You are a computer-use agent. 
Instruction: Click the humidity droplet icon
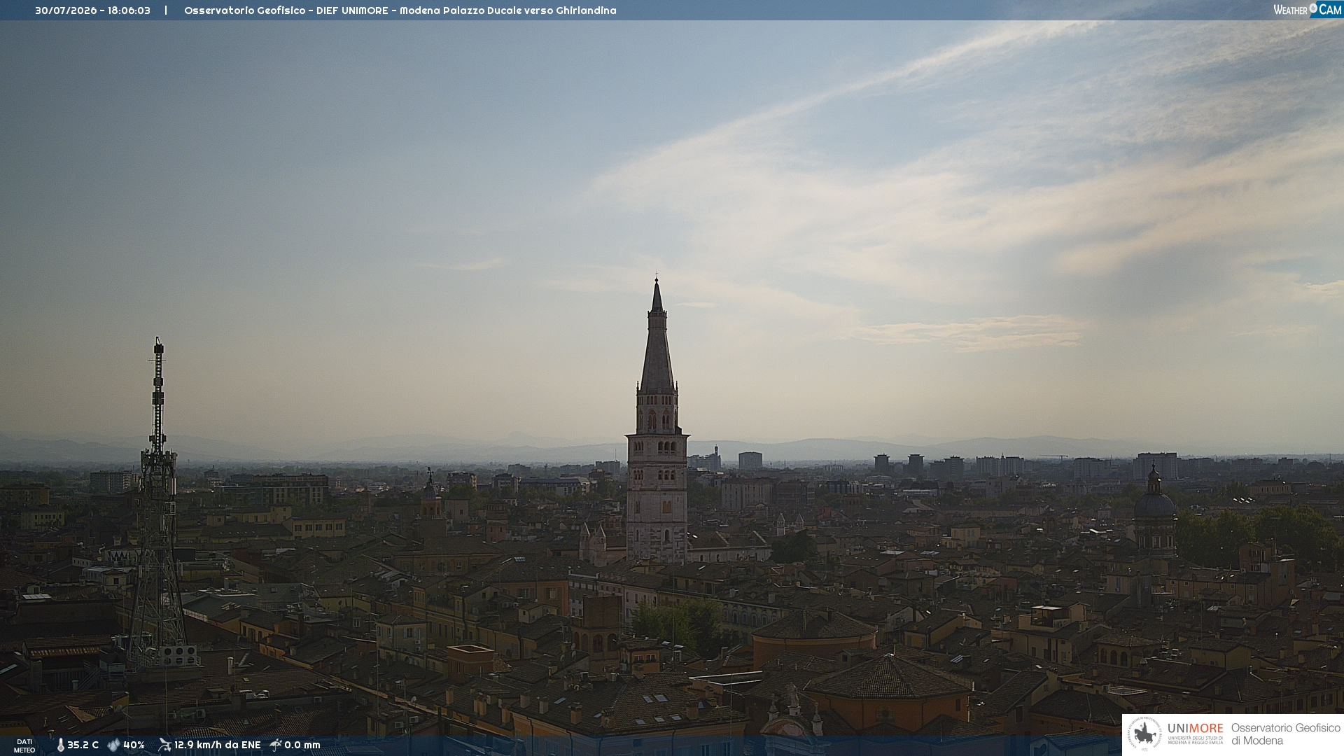coord(113,745)
